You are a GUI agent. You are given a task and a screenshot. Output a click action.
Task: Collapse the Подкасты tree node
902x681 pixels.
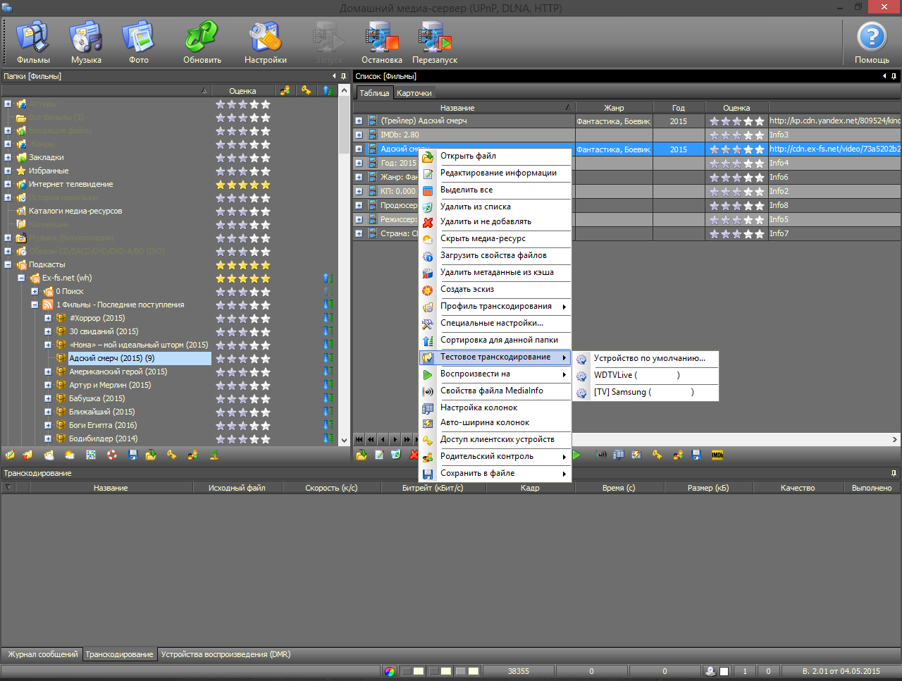[x=8, y=265]
